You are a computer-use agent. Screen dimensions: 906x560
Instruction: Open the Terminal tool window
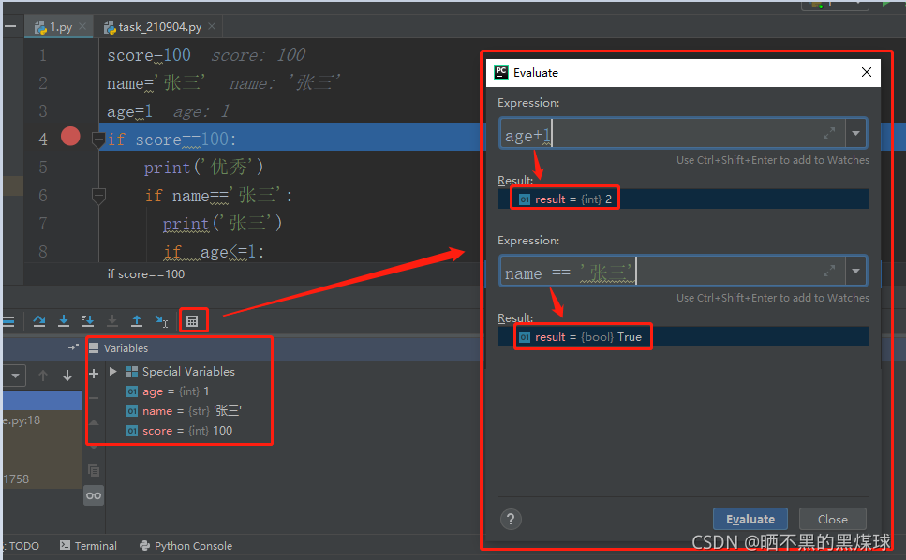(x=88, y=546)
